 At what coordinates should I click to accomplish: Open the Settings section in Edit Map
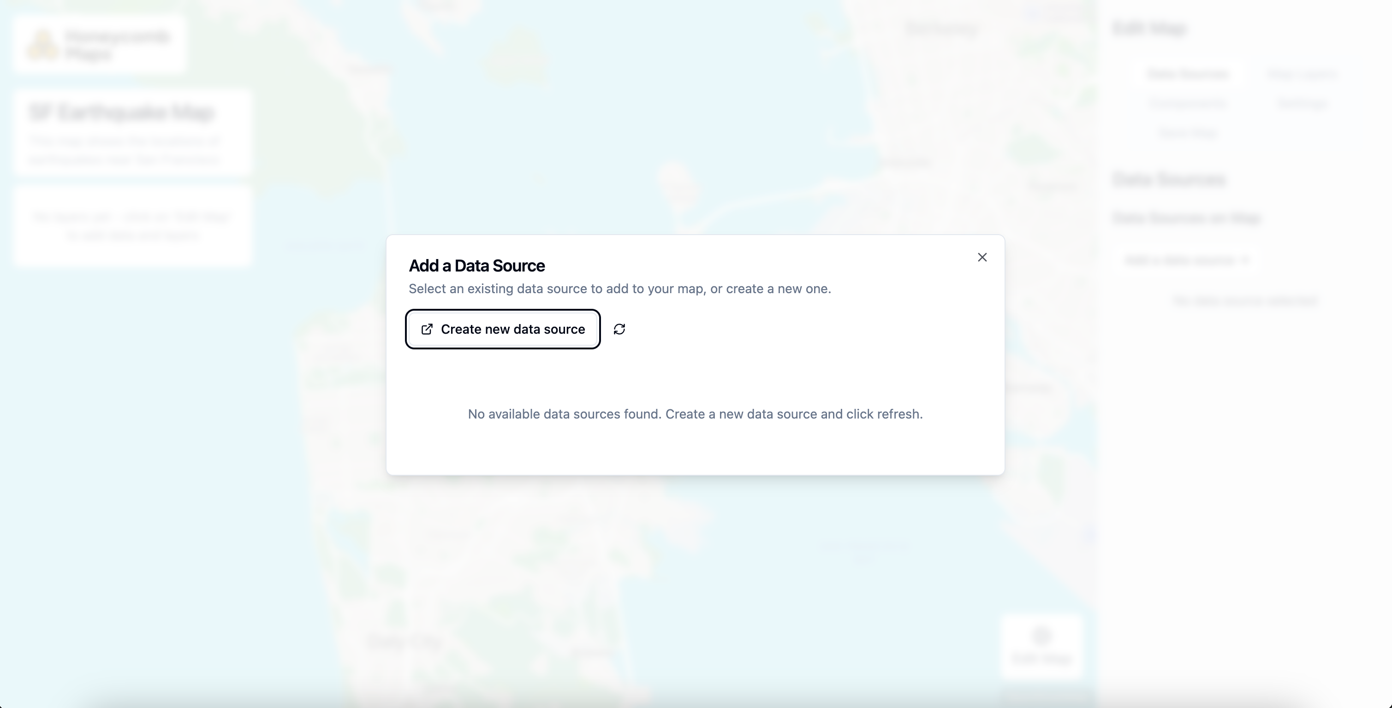click(1303, 103)
